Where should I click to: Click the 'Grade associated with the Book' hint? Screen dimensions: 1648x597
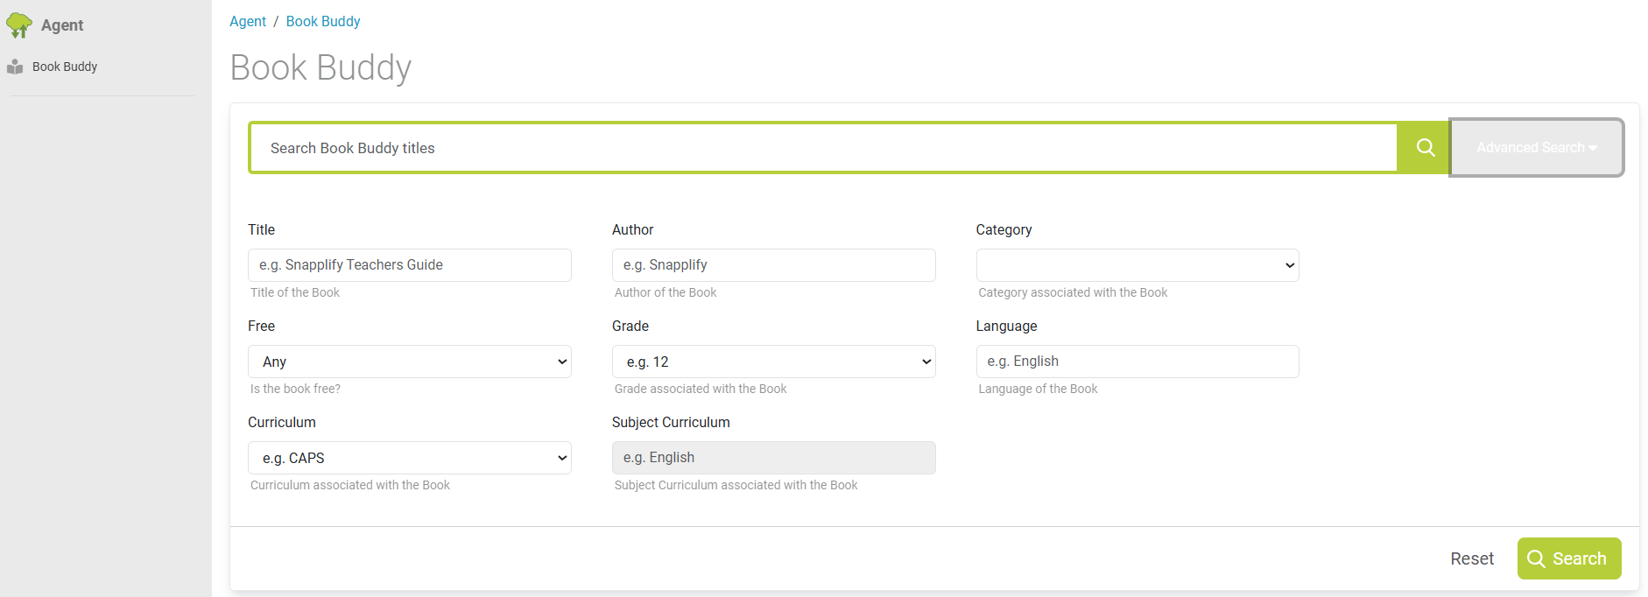click(x=701, y=389)
